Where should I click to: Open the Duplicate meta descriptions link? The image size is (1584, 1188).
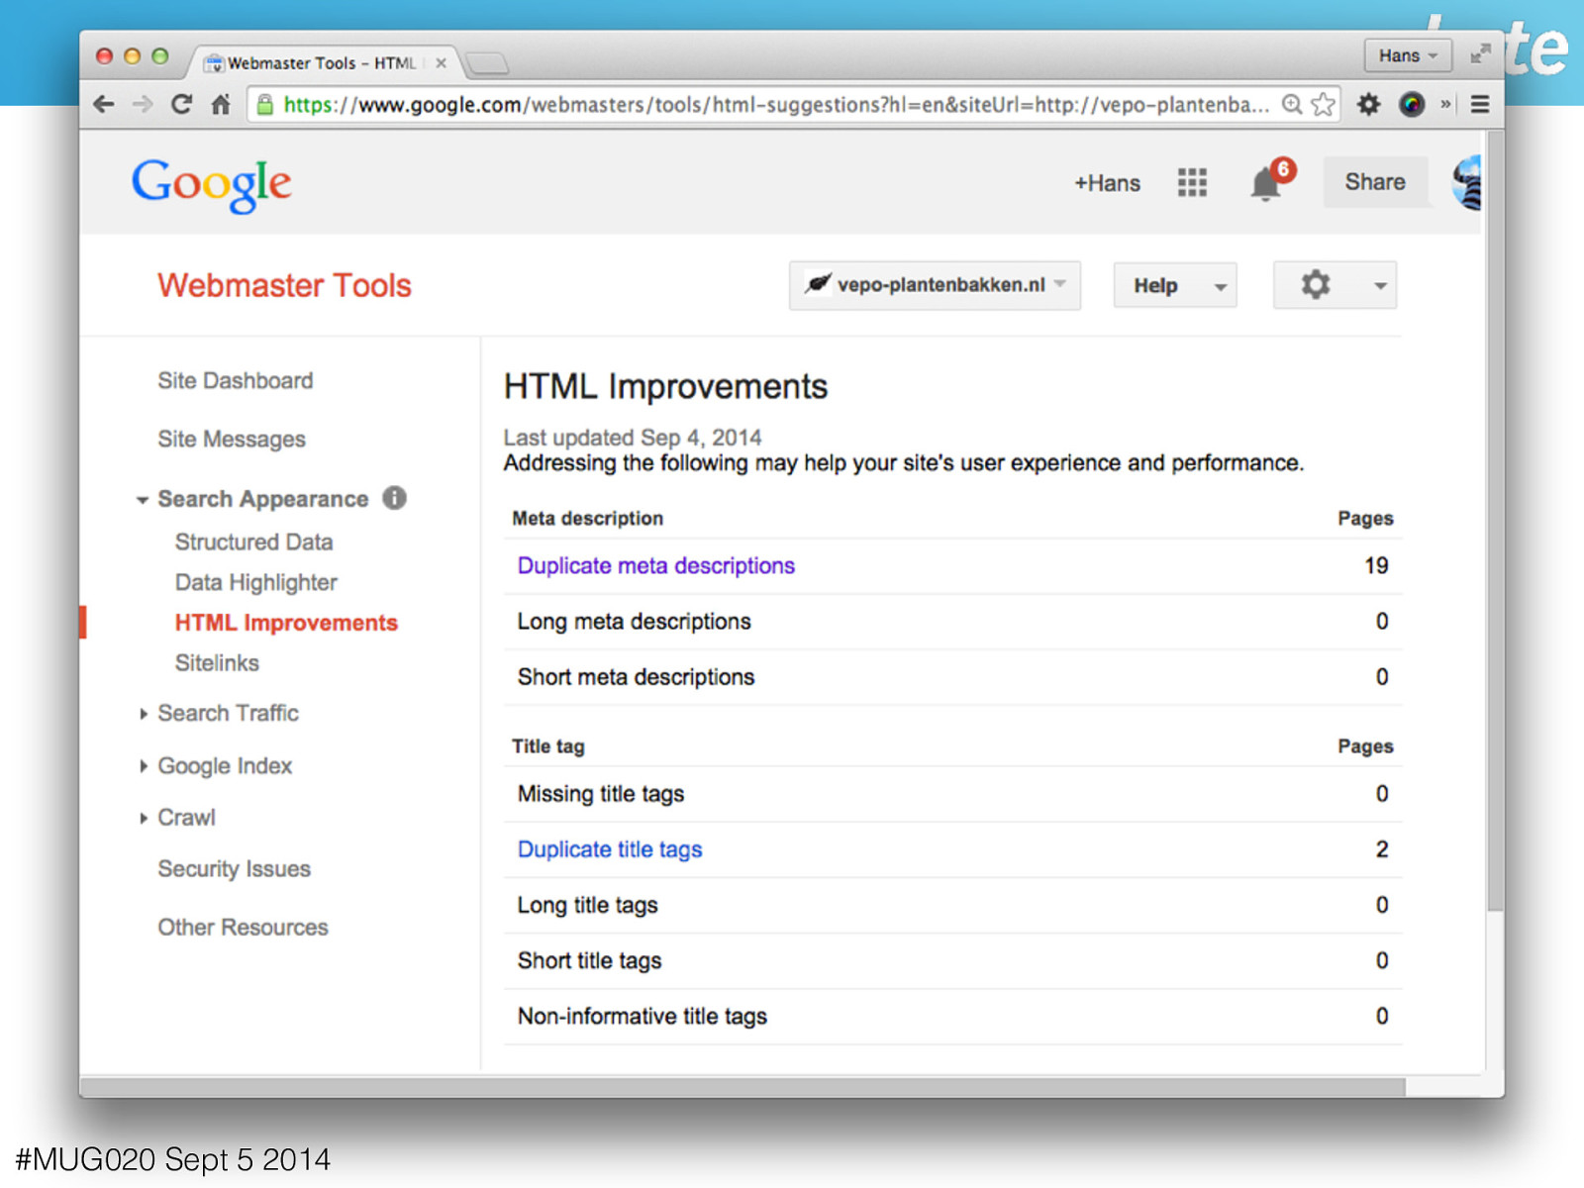tap(655, 566)
